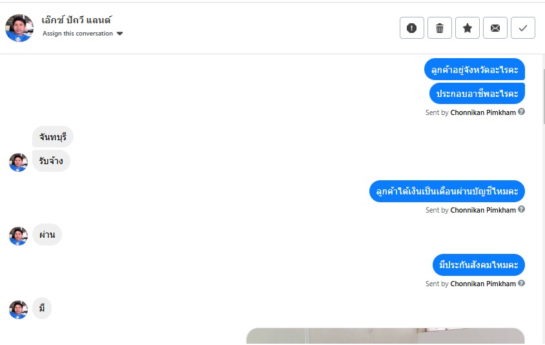Select the จันทบุรี message bubble

click(x=53, y=137)
